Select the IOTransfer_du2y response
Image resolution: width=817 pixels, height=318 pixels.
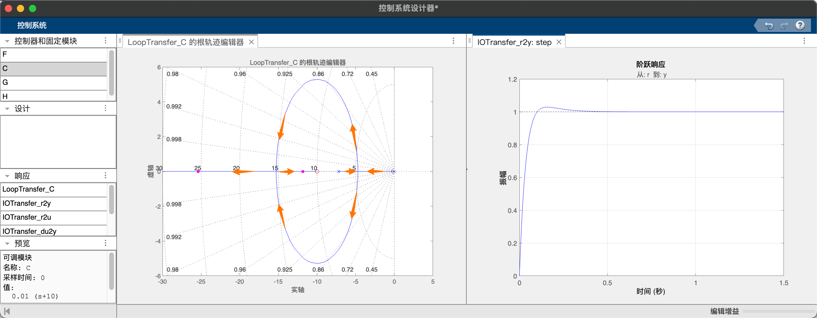(x=54, y=231)
